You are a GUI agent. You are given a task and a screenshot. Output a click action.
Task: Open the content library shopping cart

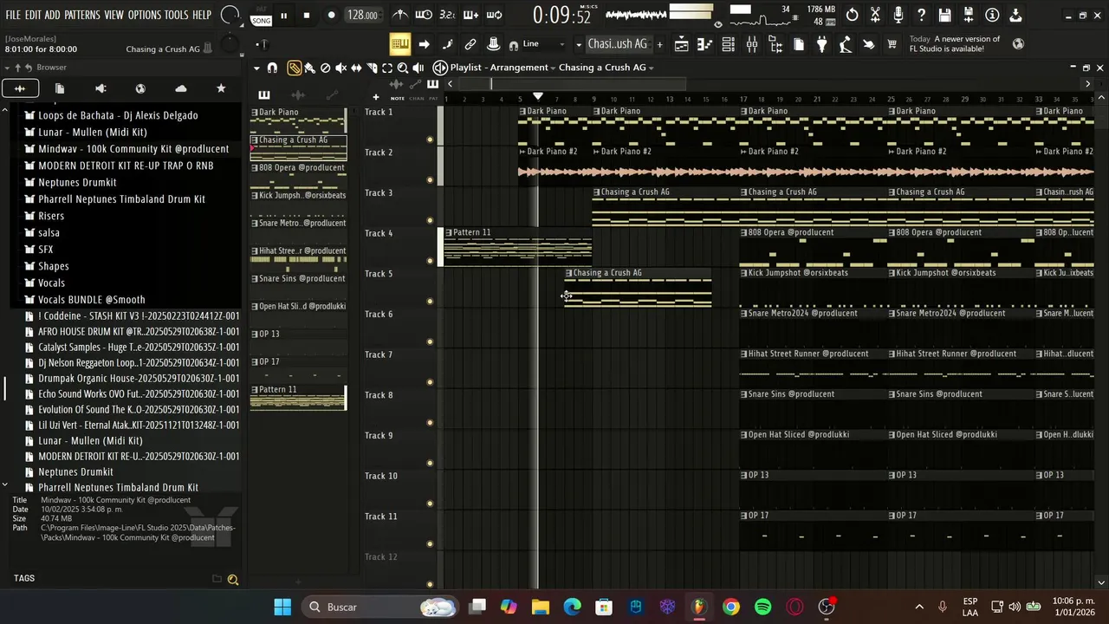(892, 44)
